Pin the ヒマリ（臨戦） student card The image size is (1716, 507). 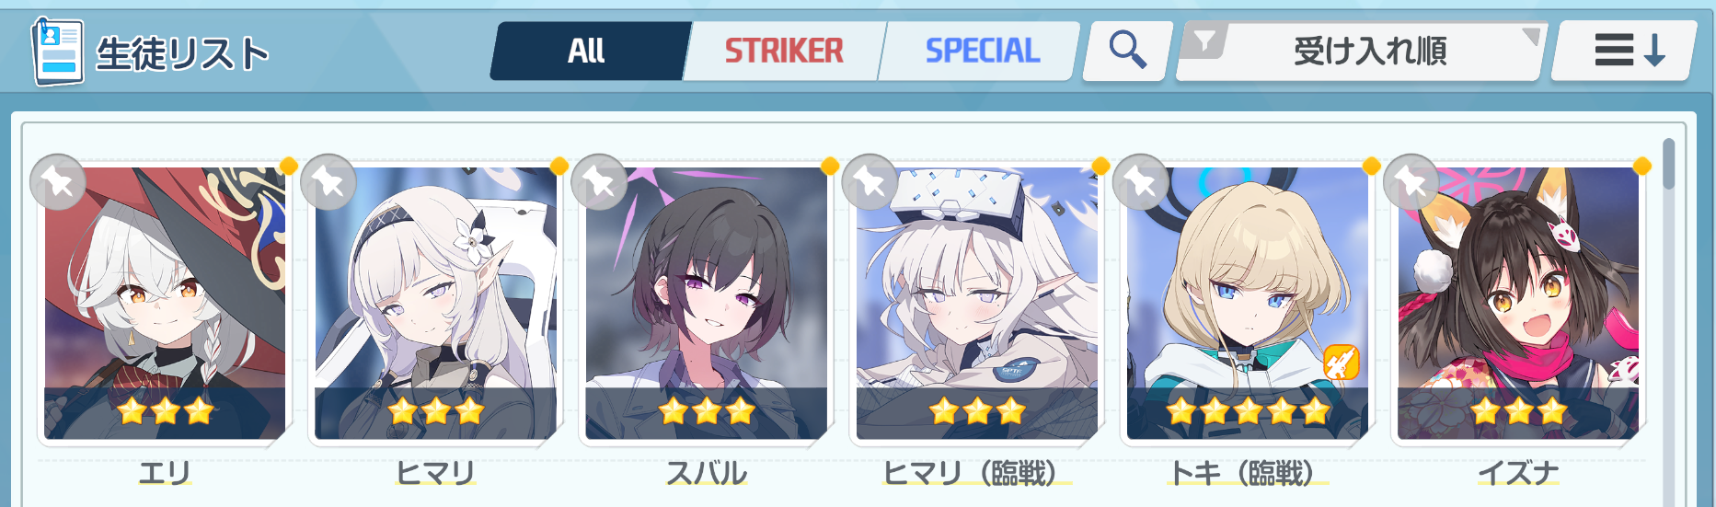(870, 182)
